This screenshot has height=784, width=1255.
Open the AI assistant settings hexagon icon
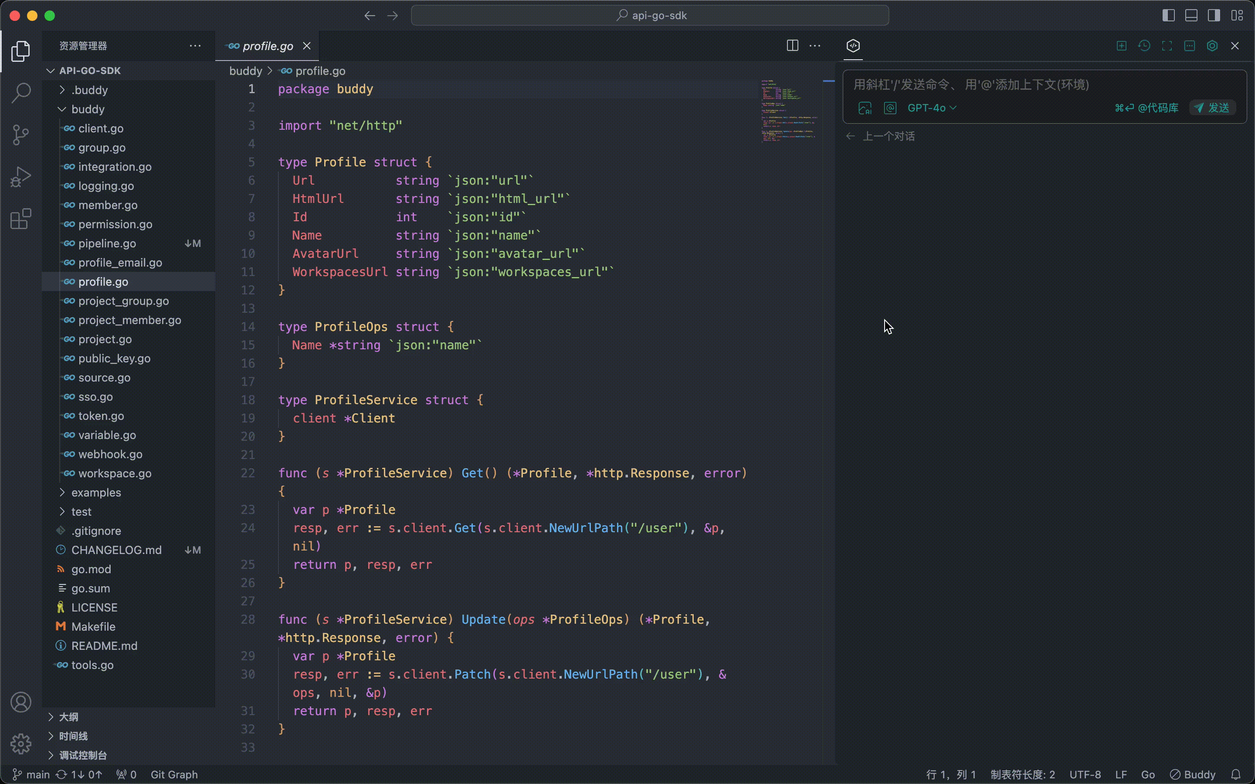pyautogui.click(x=1212, y=46)
